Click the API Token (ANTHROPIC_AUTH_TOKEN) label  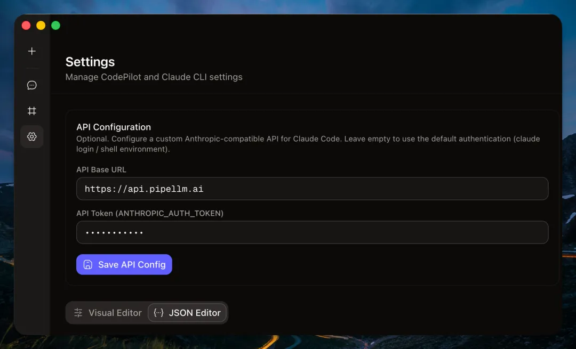click(x=150, y=213)
